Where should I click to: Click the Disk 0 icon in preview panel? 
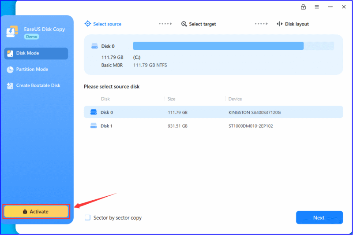click(94, 46)
